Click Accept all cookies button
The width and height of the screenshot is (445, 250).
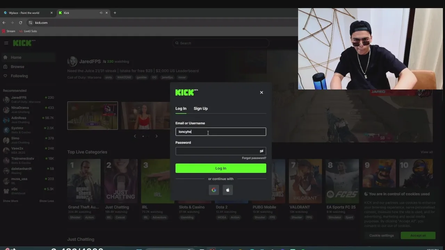pos(418,235)
